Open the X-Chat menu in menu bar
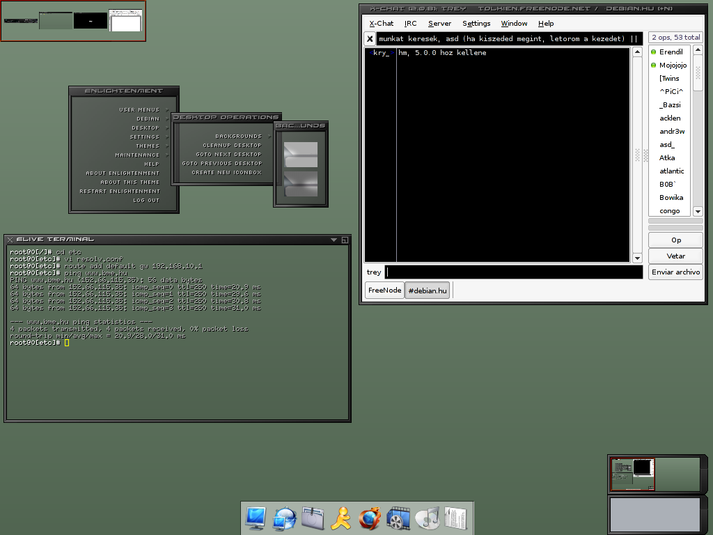Screen dimensions: 713x535 [381, 23]
